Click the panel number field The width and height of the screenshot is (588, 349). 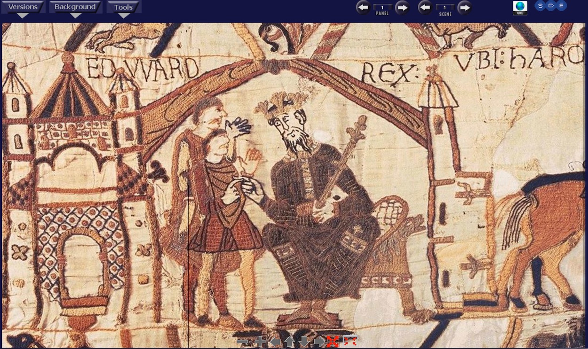382,7
